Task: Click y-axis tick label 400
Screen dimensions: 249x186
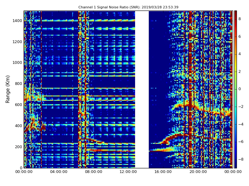Action: [19, 126]
